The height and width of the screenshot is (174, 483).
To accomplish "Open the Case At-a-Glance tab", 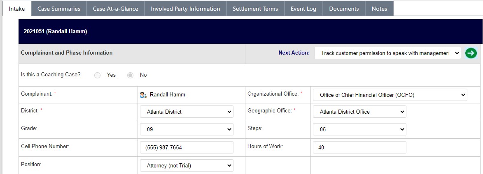I will pyautogui.click(x=116, y=9).
